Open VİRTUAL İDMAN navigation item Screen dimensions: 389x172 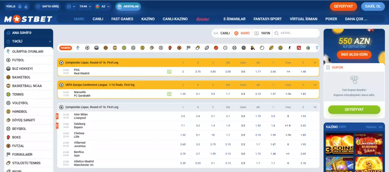coord(304,19)
